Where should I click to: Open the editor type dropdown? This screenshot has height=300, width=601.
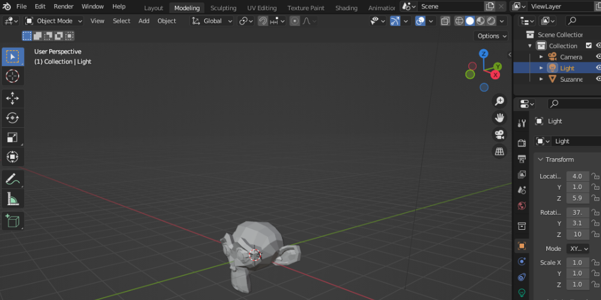tap(10, 21)
